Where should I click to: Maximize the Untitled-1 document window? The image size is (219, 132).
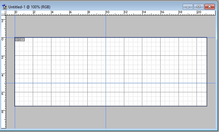[198, 7]
